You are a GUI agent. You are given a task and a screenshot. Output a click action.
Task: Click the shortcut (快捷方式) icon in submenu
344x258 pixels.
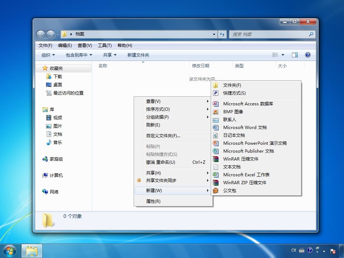coord(216,93)
